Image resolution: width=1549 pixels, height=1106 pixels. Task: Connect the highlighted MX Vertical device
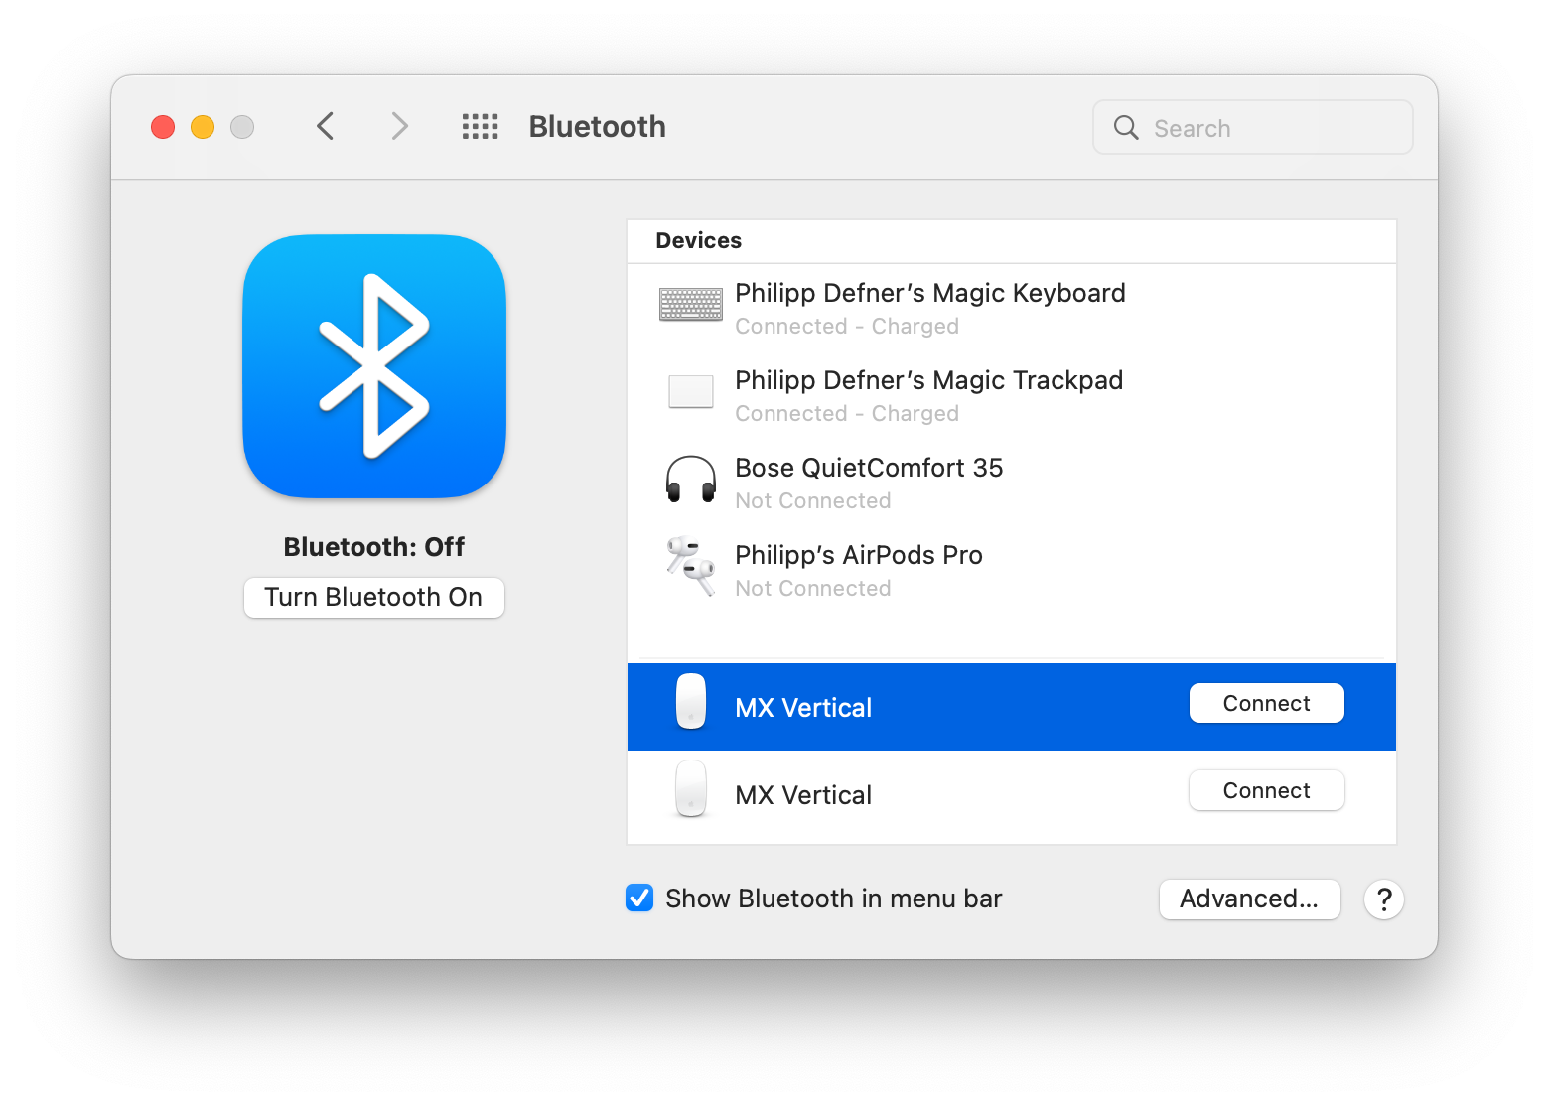tap(1266, 704)
